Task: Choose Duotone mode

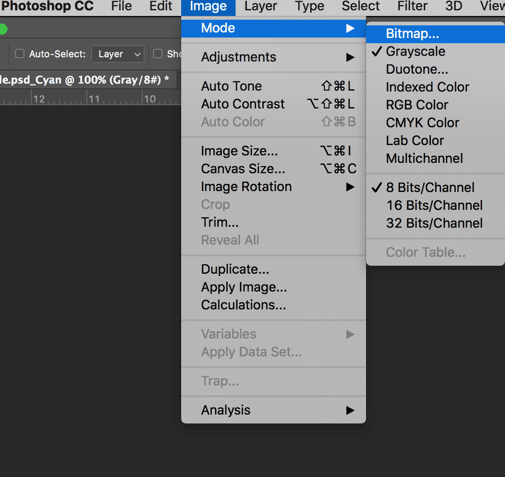Action: point(436,69)
